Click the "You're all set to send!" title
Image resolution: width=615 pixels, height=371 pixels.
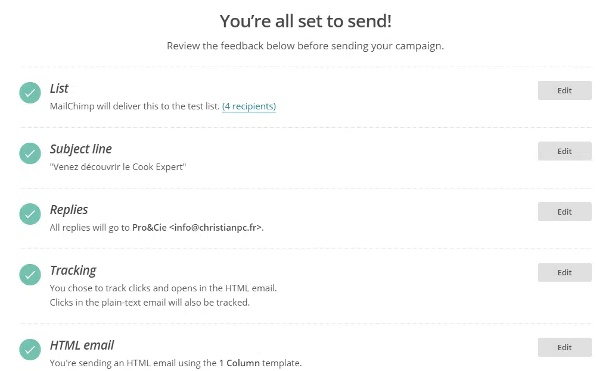(x=305, y=21)
